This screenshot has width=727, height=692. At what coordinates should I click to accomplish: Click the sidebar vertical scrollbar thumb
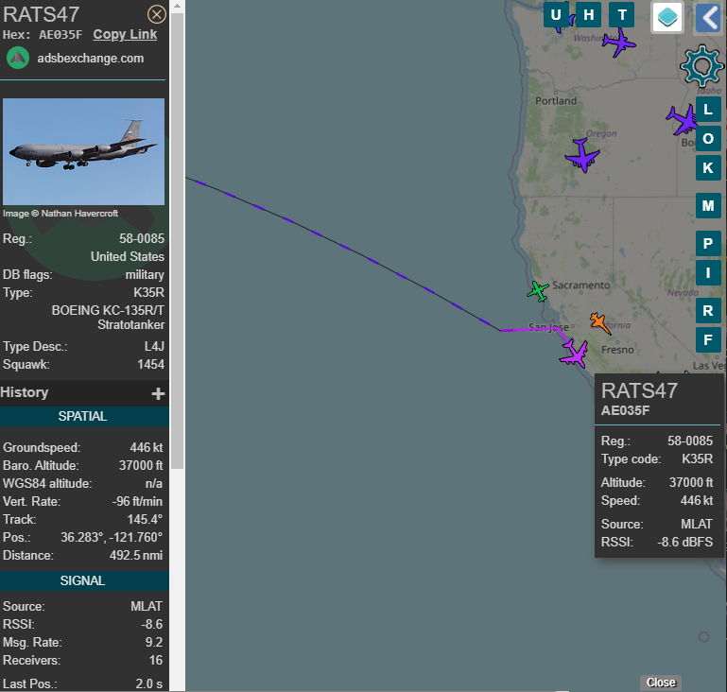click(177, 241)
